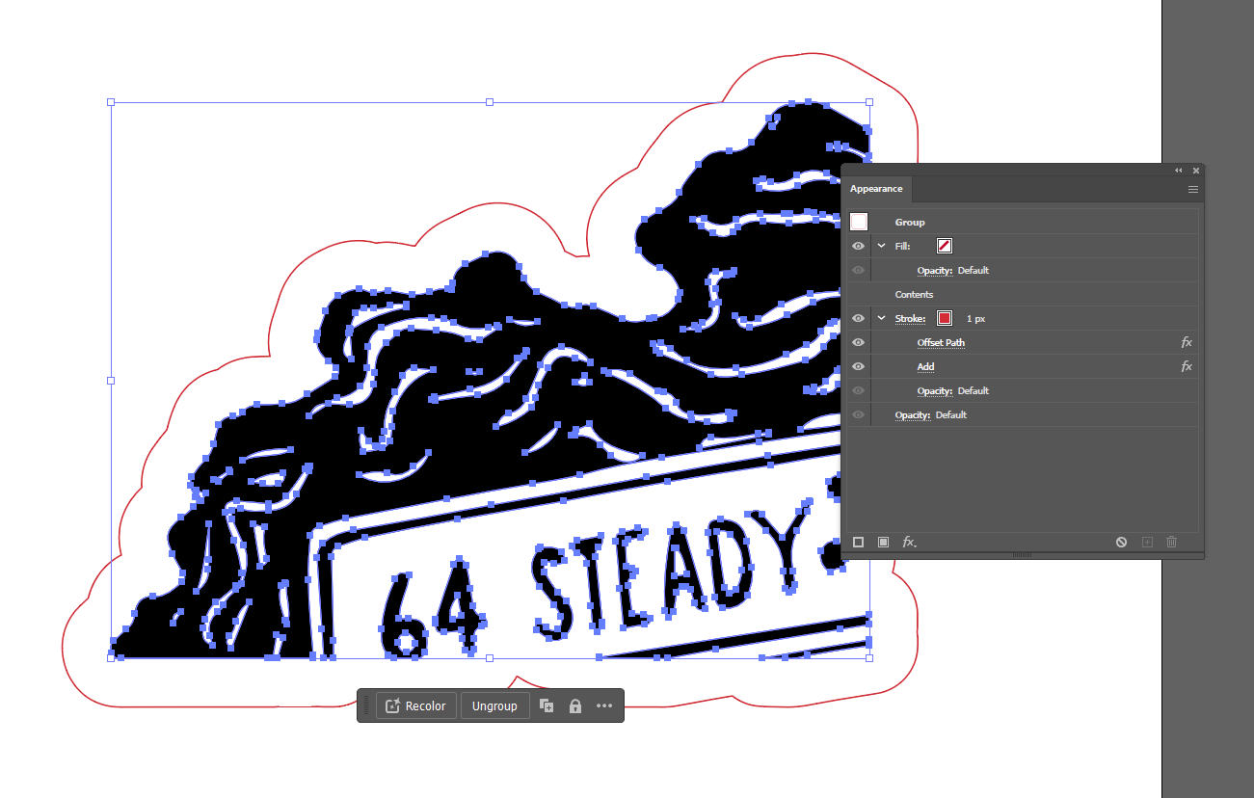Click the Recolor button
This screenshot has width=1254, height=798.
(415, 705)
